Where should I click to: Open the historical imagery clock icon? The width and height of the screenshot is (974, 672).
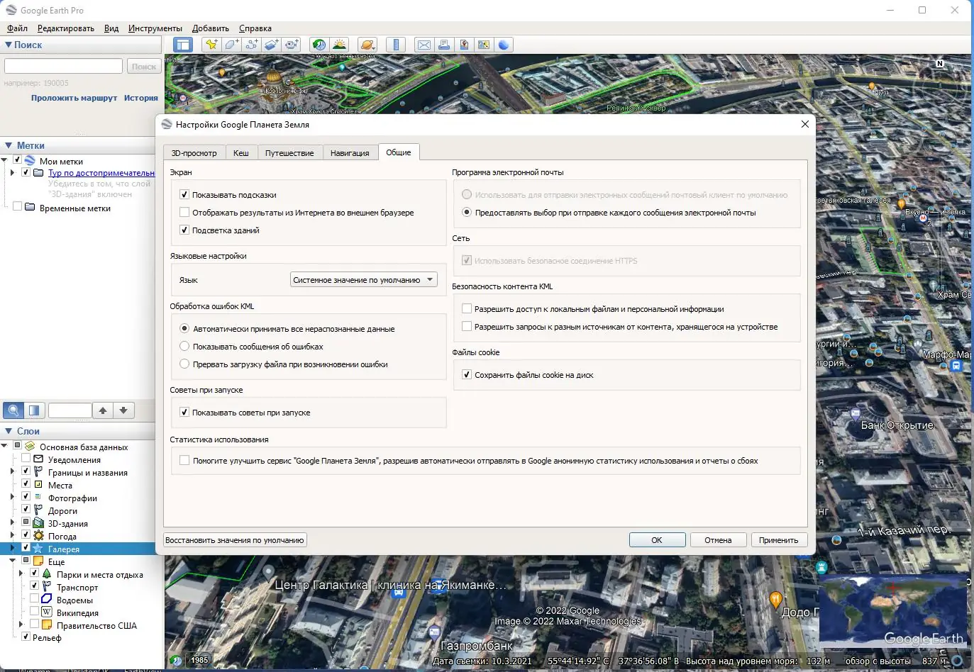(x=319, y=45)
